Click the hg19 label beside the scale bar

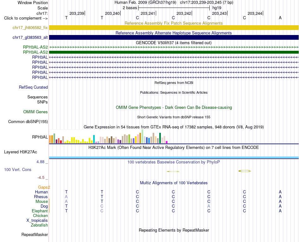pyautogui.click(x=217, y=8)
